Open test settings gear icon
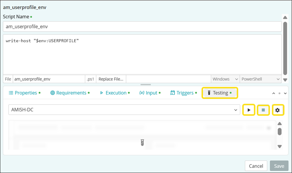Screen dimensions: 292x173 pos(277,110)
